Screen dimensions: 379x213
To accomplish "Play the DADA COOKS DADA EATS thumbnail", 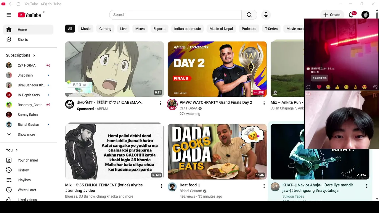I will click(217, 152).
